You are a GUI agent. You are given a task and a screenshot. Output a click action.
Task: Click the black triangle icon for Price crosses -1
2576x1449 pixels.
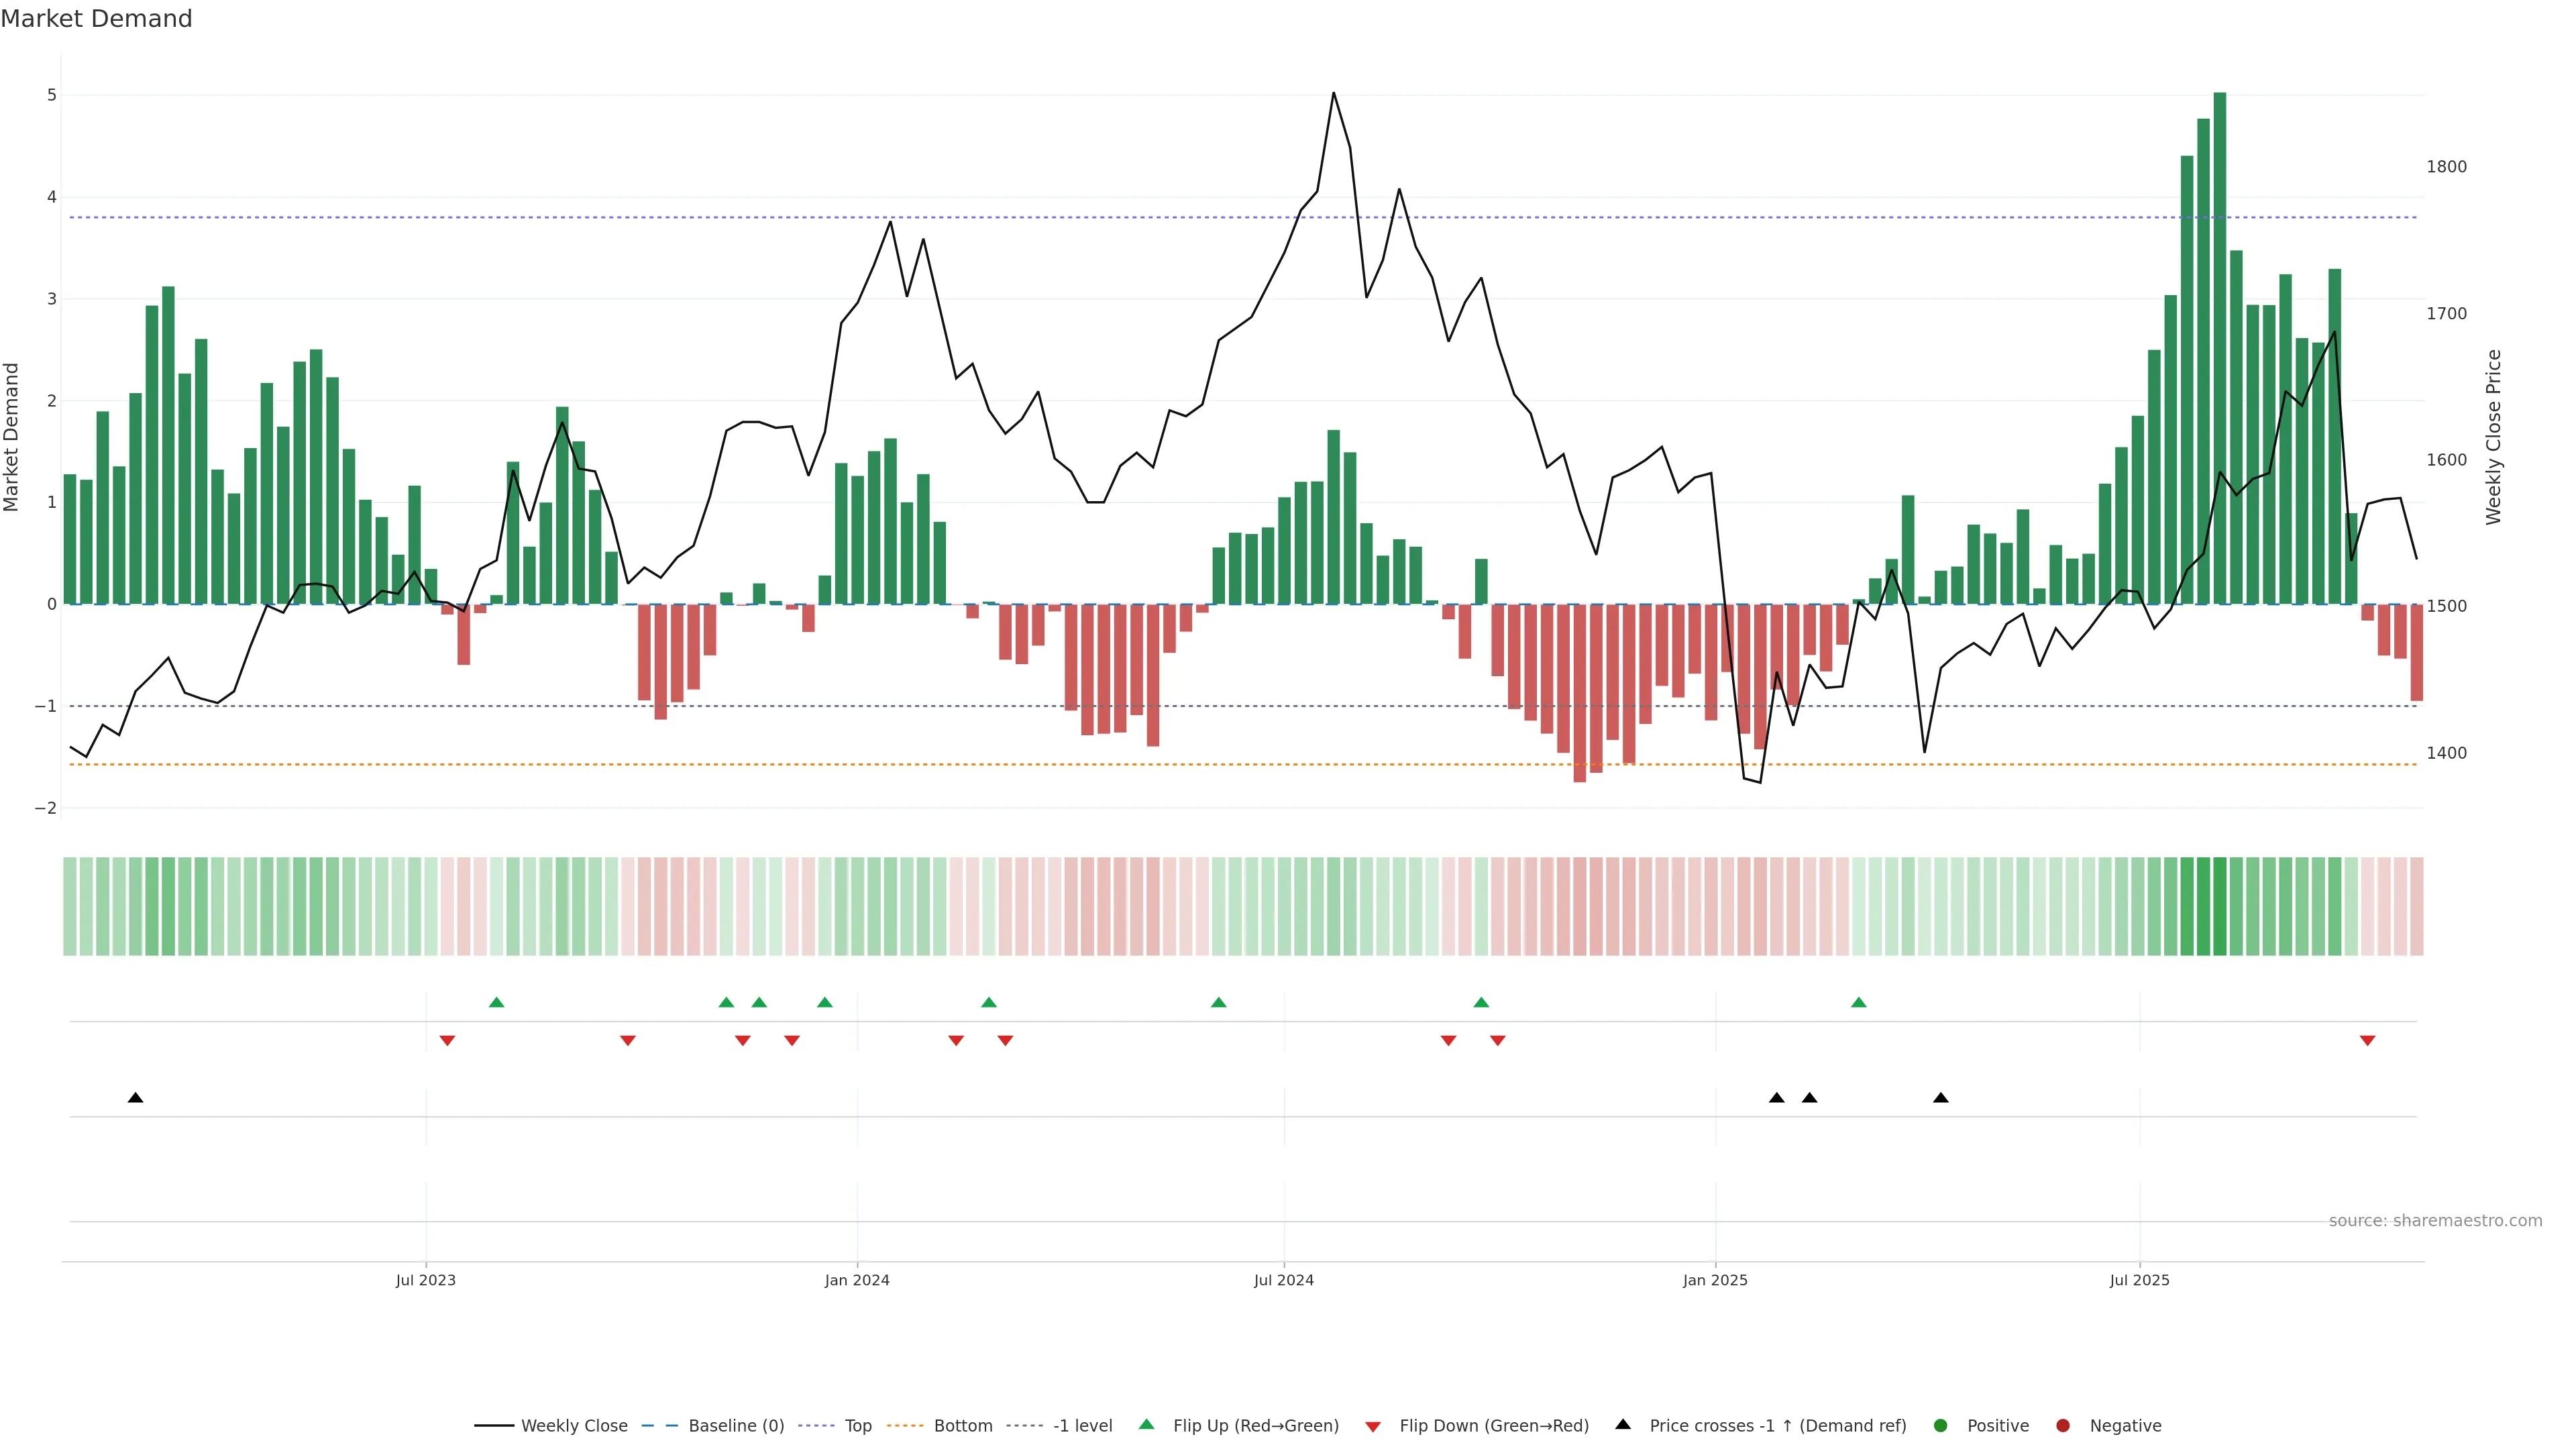tap(1623, 1424)
